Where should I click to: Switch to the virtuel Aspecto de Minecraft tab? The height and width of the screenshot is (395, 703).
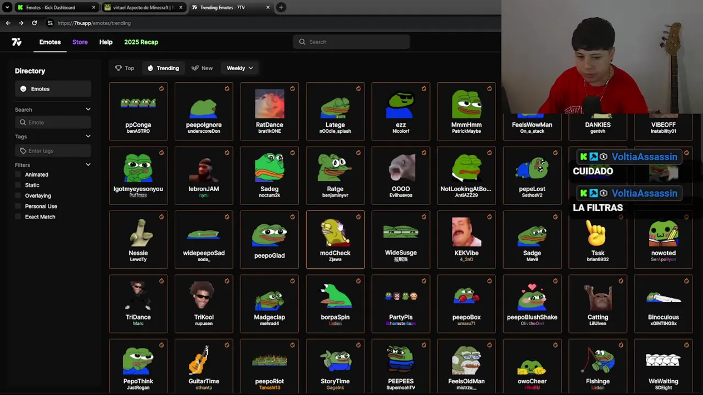144,8
